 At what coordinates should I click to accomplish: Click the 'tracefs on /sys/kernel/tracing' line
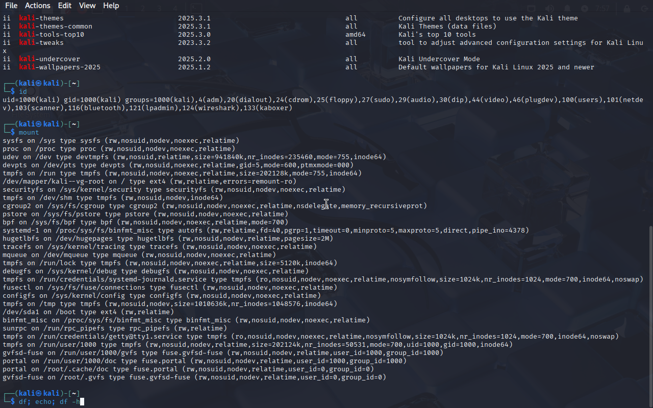160,247
